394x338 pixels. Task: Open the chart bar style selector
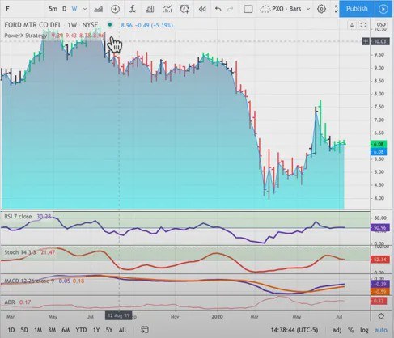point(99,9)
